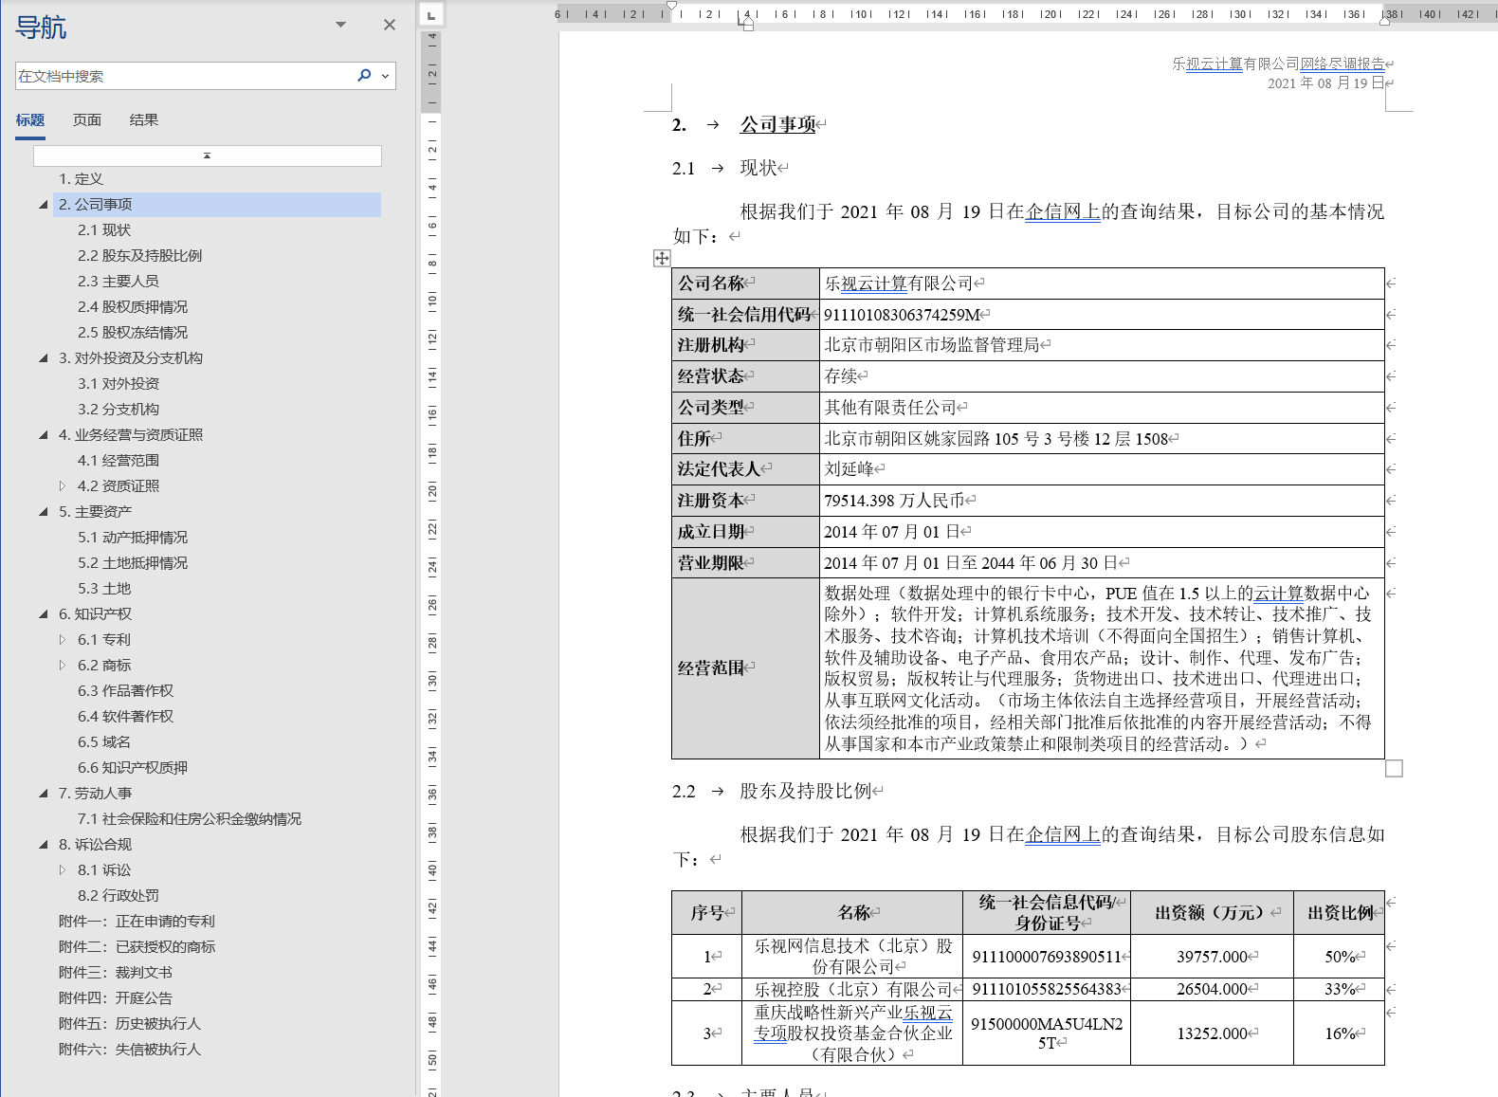Click the table move handle icon
This screenshot has height=1097, width=1498.
pyautogui.click(x=662, y=258)
